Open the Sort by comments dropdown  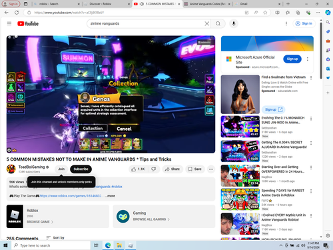(55, 238)
